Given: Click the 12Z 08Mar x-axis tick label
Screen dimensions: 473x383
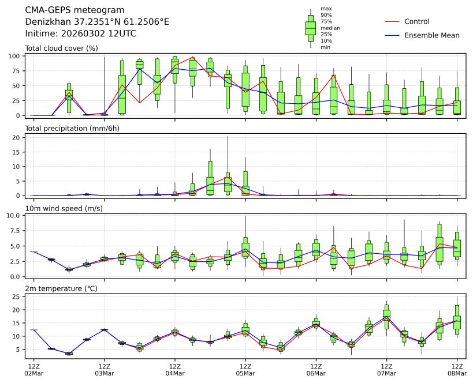Looking at the screenshot, I should click(457, 370).
